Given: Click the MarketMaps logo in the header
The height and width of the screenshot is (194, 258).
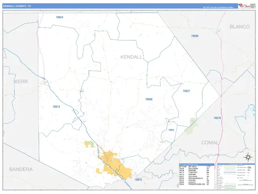Looking at the screenshot, I should 244,6.
